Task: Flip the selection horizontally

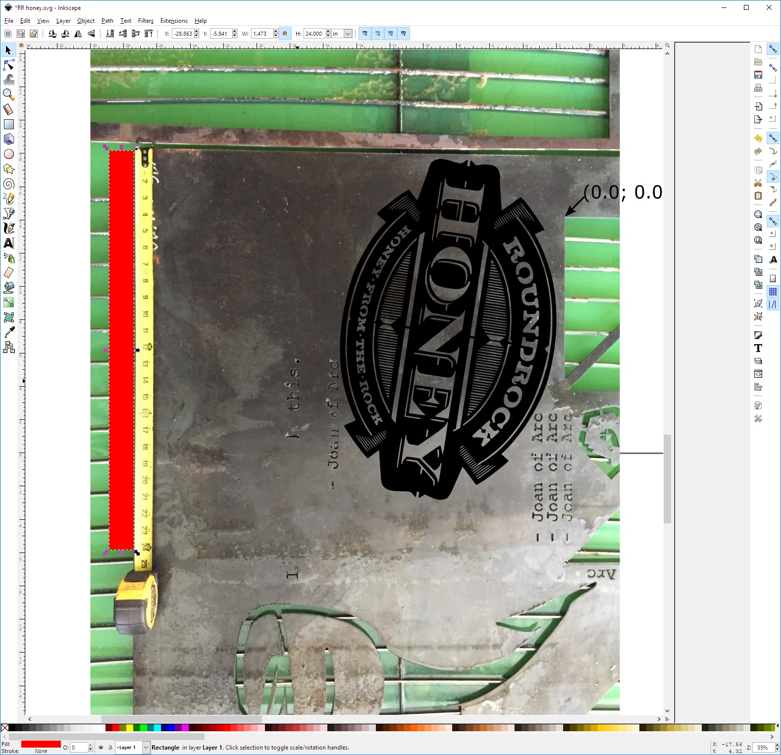Action: pyautogui.click(x=78, y=34)
